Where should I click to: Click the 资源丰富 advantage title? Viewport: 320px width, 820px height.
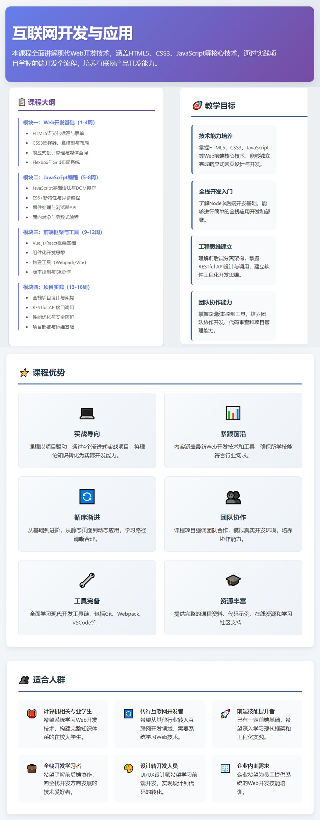233,601
